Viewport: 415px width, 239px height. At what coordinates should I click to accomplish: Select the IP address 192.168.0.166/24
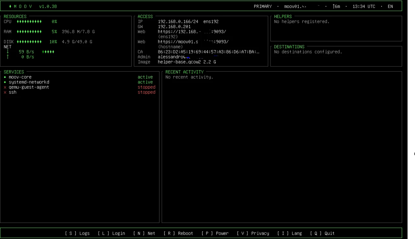click(178, 22)
